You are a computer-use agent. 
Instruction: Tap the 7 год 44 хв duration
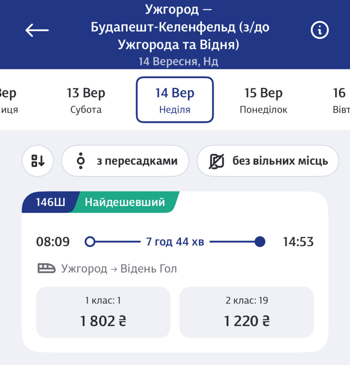175,242
